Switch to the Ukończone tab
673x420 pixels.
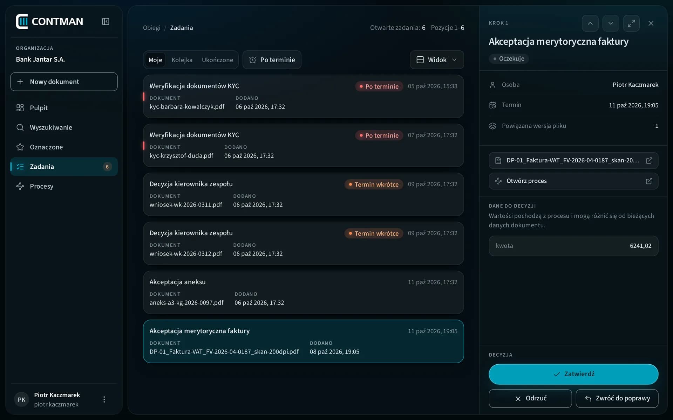tap(217, 60)
